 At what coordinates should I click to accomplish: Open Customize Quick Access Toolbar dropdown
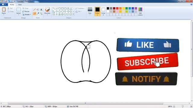(x=15, y=1)
